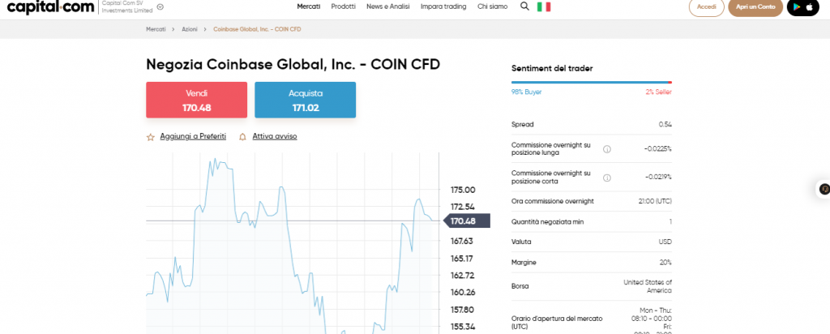Click 'Negozia Coinbase Global, Inc.' page title
830x334 pixels.
click(x=293, y=65)
